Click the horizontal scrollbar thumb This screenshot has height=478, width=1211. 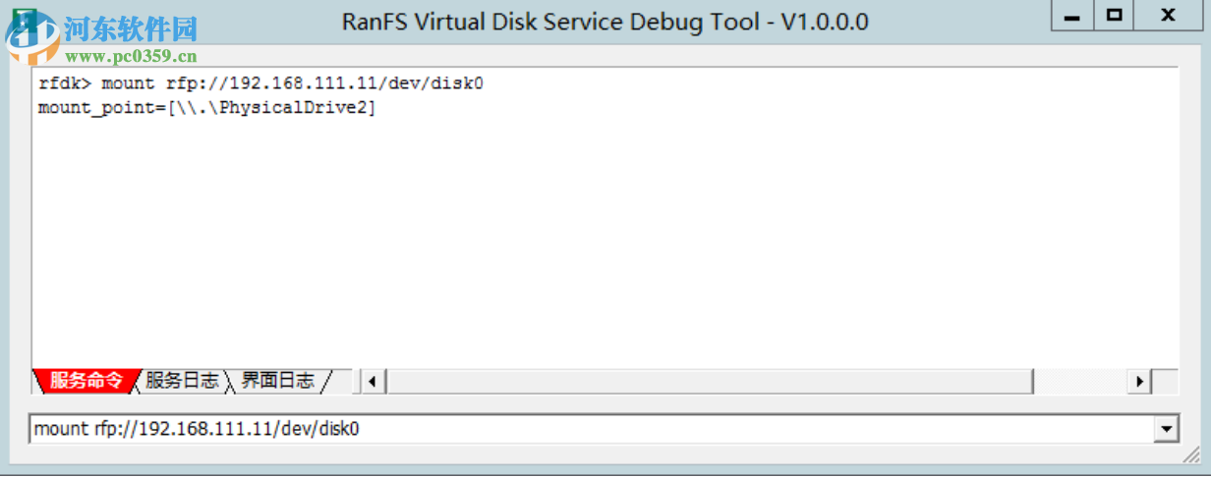click(x=708, y=381)
